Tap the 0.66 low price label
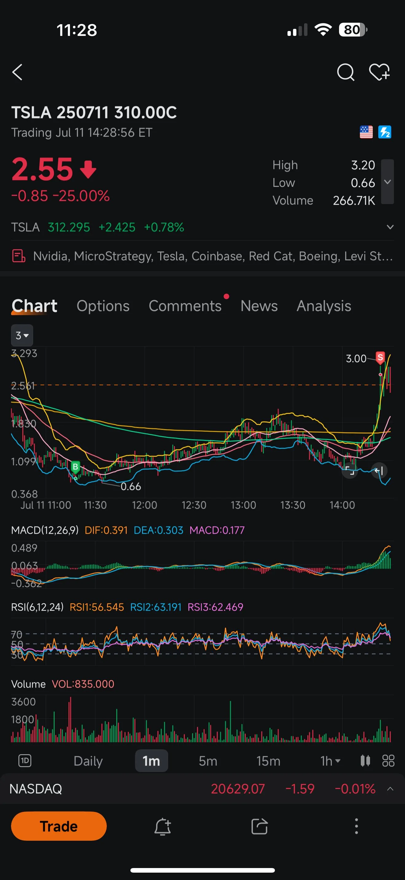This screenshot has width=405, height=880. [131, 486]
